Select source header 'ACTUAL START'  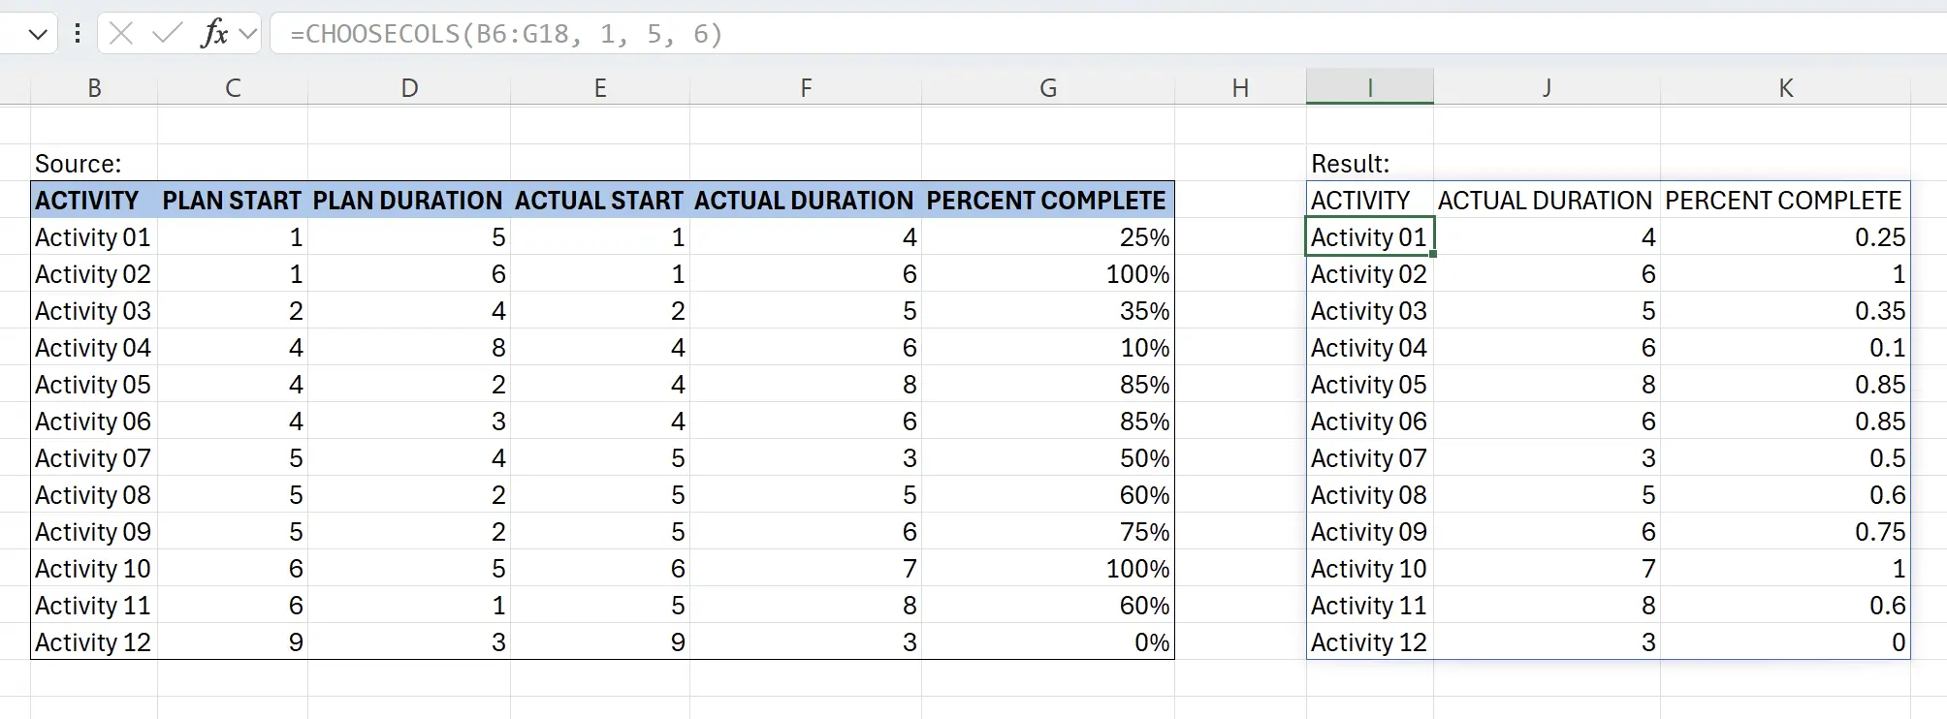pyautogui.click(x=599, y=200)
